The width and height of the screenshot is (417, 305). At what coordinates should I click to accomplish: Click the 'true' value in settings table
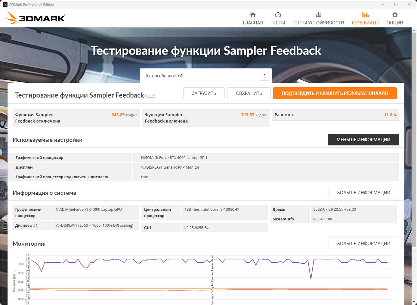pos(144,177)
